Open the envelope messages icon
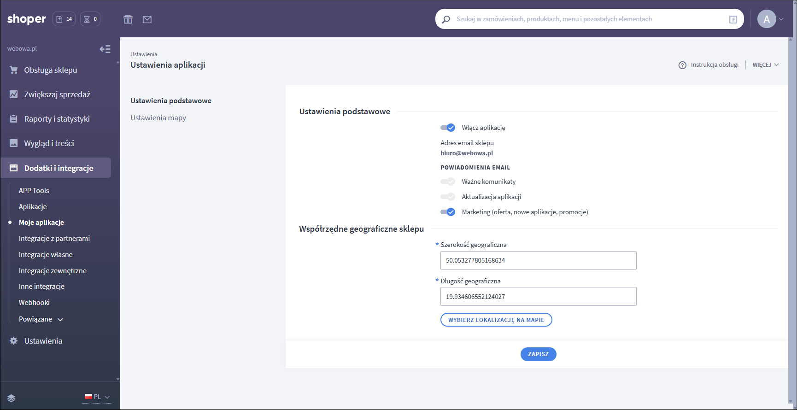Viewport: 797px width, 410px height. point(147,19)
